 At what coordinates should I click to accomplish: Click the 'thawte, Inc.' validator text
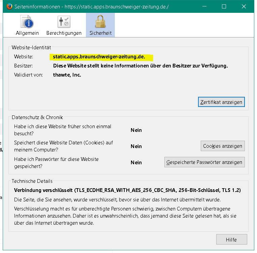[x=67, y=75]
